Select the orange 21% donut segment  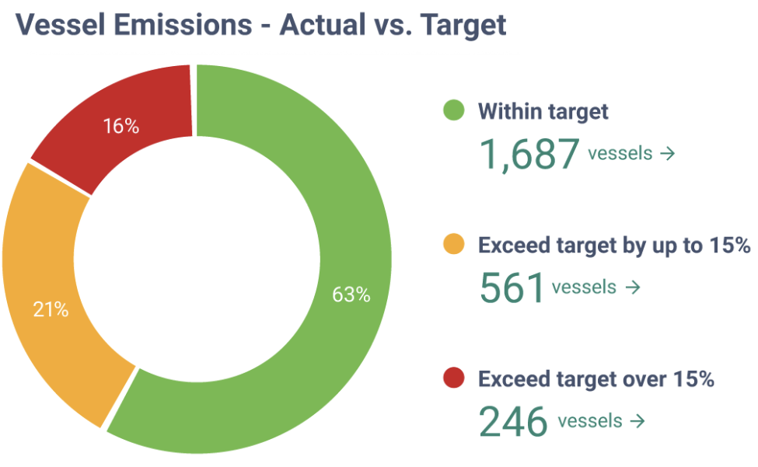coord(51,309)
